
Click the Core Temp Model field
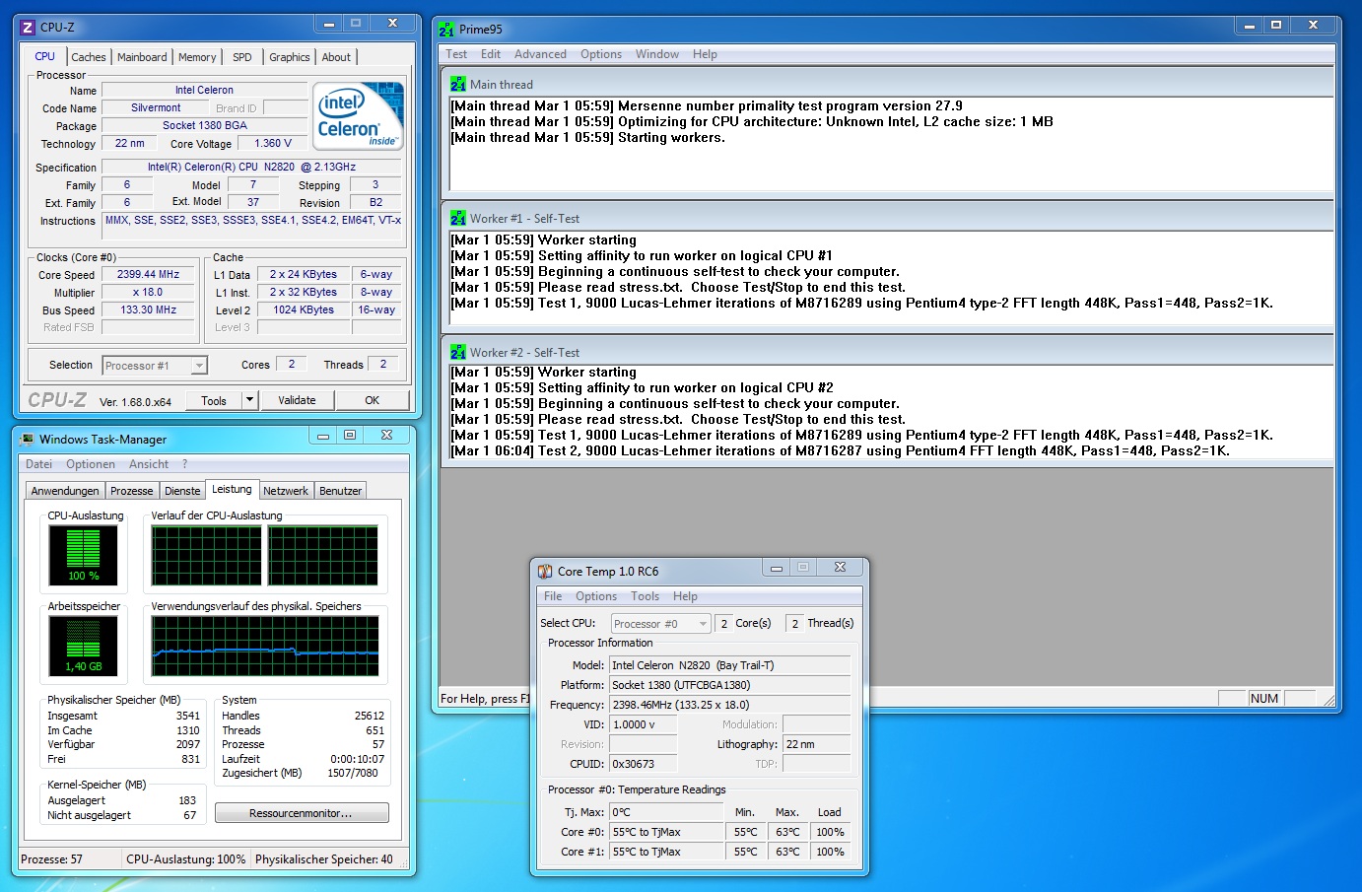729,665
